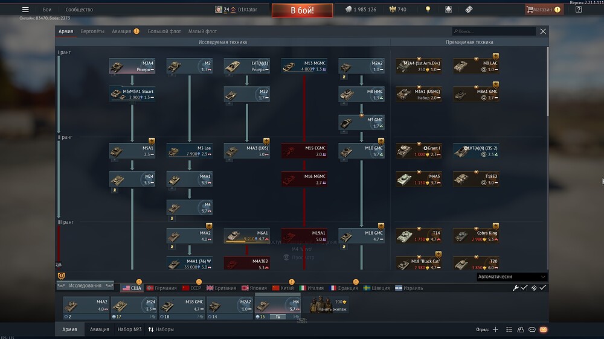Open the help question mark icon
Screen dimensions: 604x339
[579, 10]
